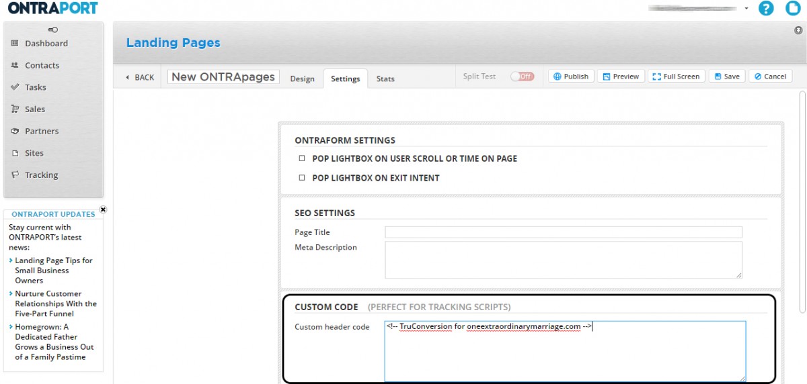Image resolution: width=807 pixels, height=384 pixels.
Task: Enable pop lightbox on exit intent checkbox
Action: [x=302, y=178]
